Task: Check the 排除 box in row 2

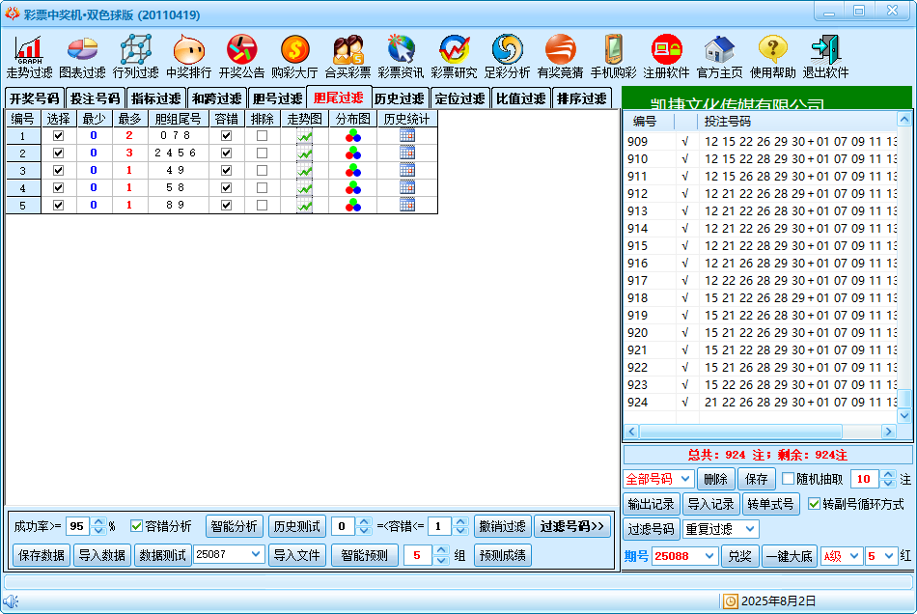Action: click(x=262, y=153)
